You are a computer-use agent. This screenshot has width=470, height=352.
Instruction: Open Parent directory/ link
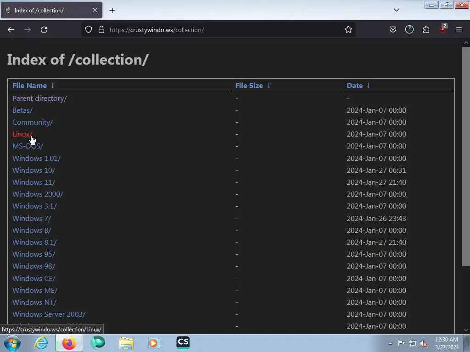[39, 98]
